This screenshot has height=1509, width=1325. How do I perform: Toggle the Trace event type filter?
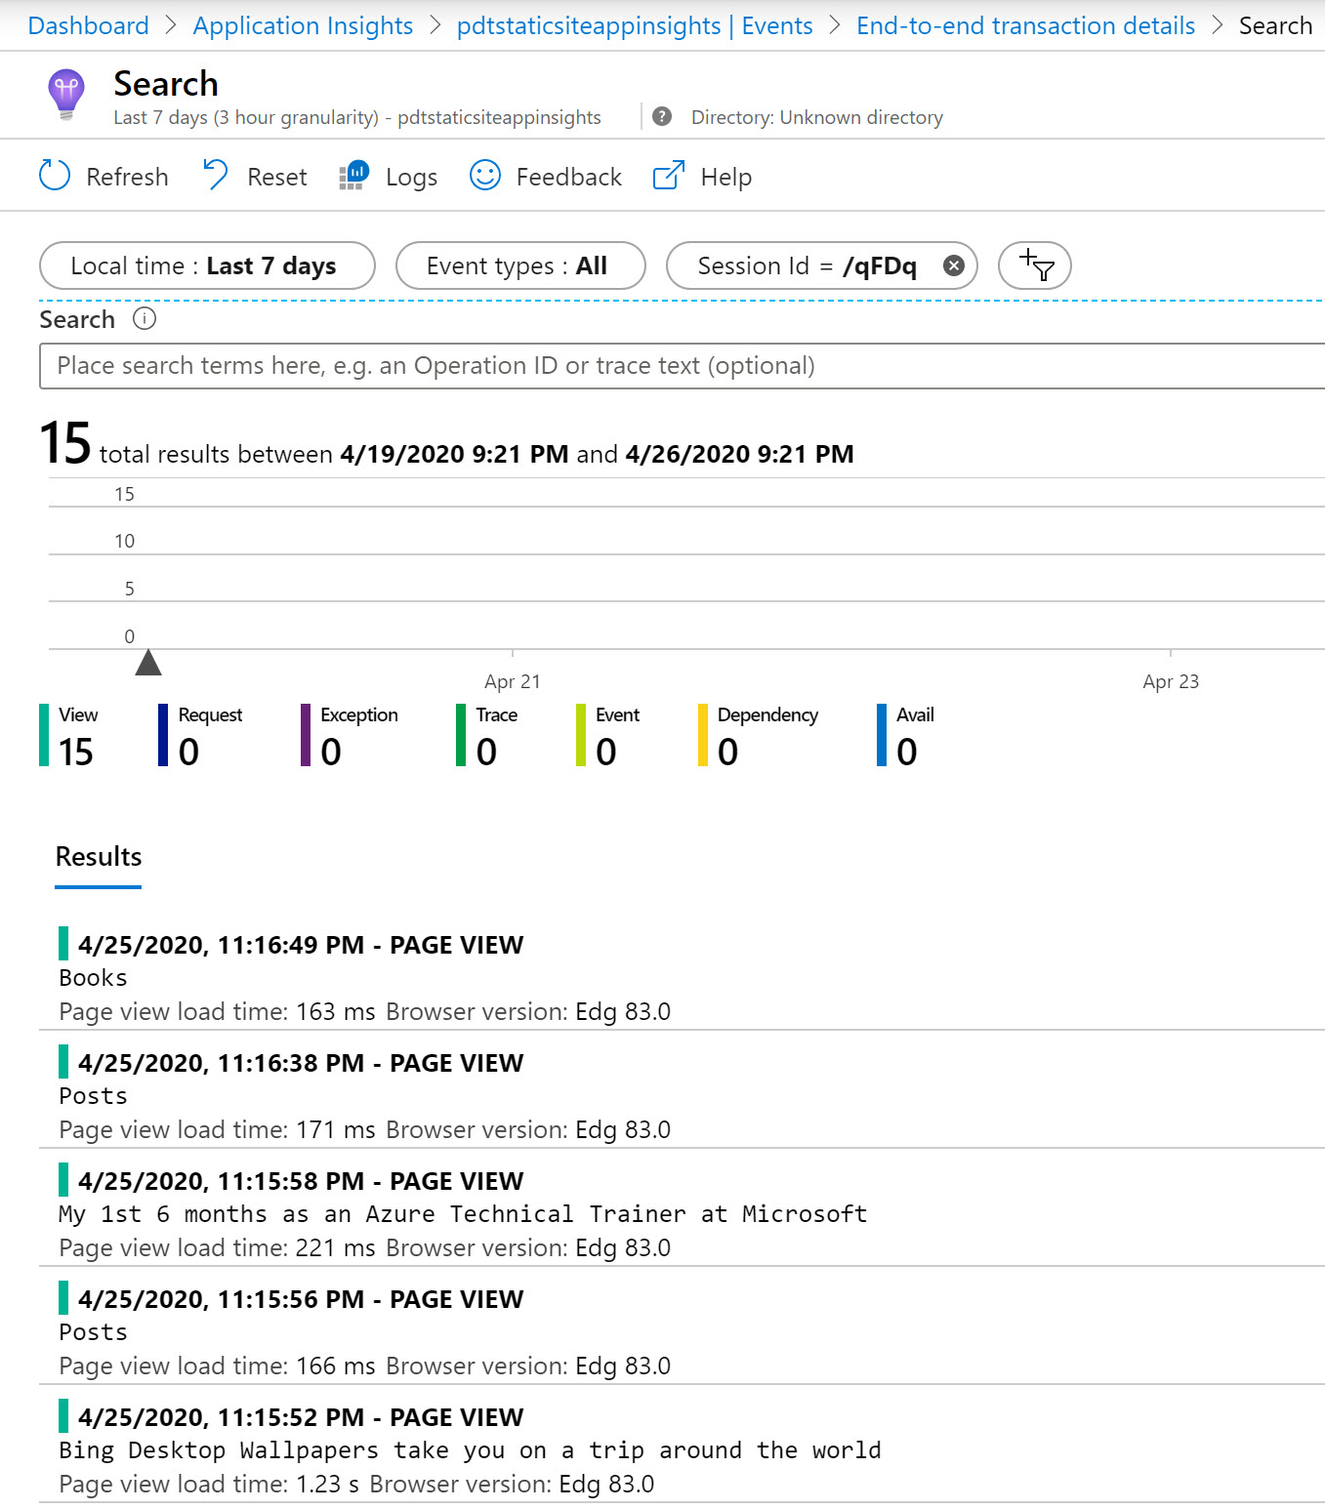point(488,735)
